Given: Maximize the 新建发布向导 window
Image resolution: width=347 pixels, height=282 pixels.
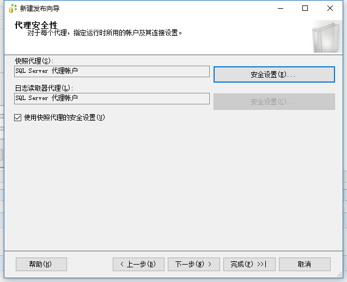Looking at the screenshot, I should point(305,8).
